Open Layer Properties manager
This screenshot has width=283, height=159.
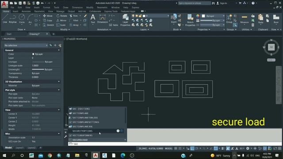[x=125, y=20]
